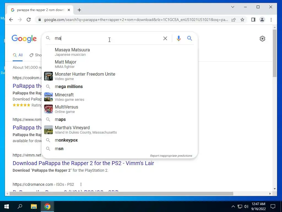Open the notification center icon
This screenshot has height=212, width=282.
click(x=273, y=206)
